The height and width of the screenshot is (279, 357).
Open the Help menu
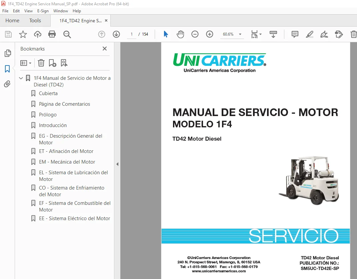coord(77,11)
